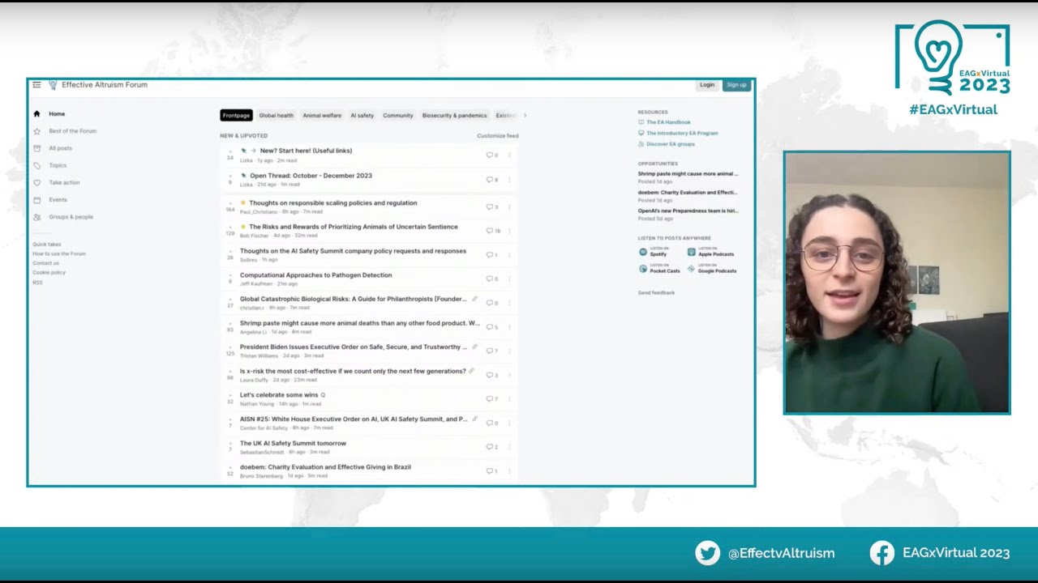Screen dimensions: 1038x583
Task: Open comments on Open Thread October - December 2023
Action: (x=492, y=180)
